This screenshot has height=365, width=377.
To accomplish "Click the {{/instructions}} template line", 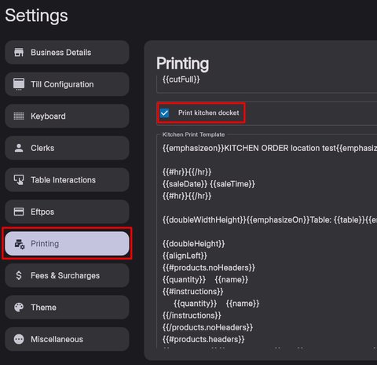I will pos(192,315).
